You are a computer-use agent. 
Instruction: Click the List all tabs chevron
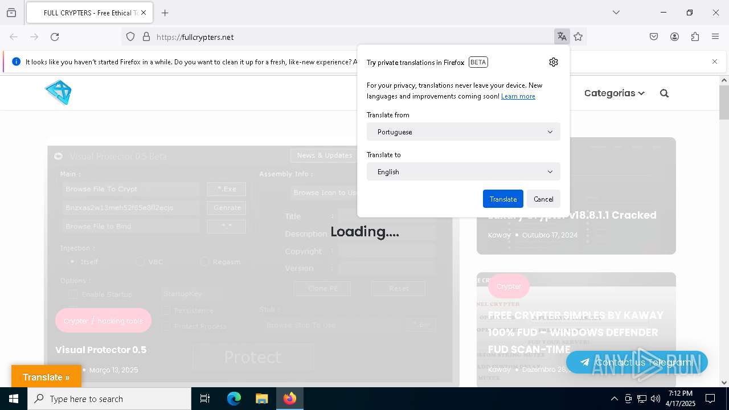coord(616,13)
